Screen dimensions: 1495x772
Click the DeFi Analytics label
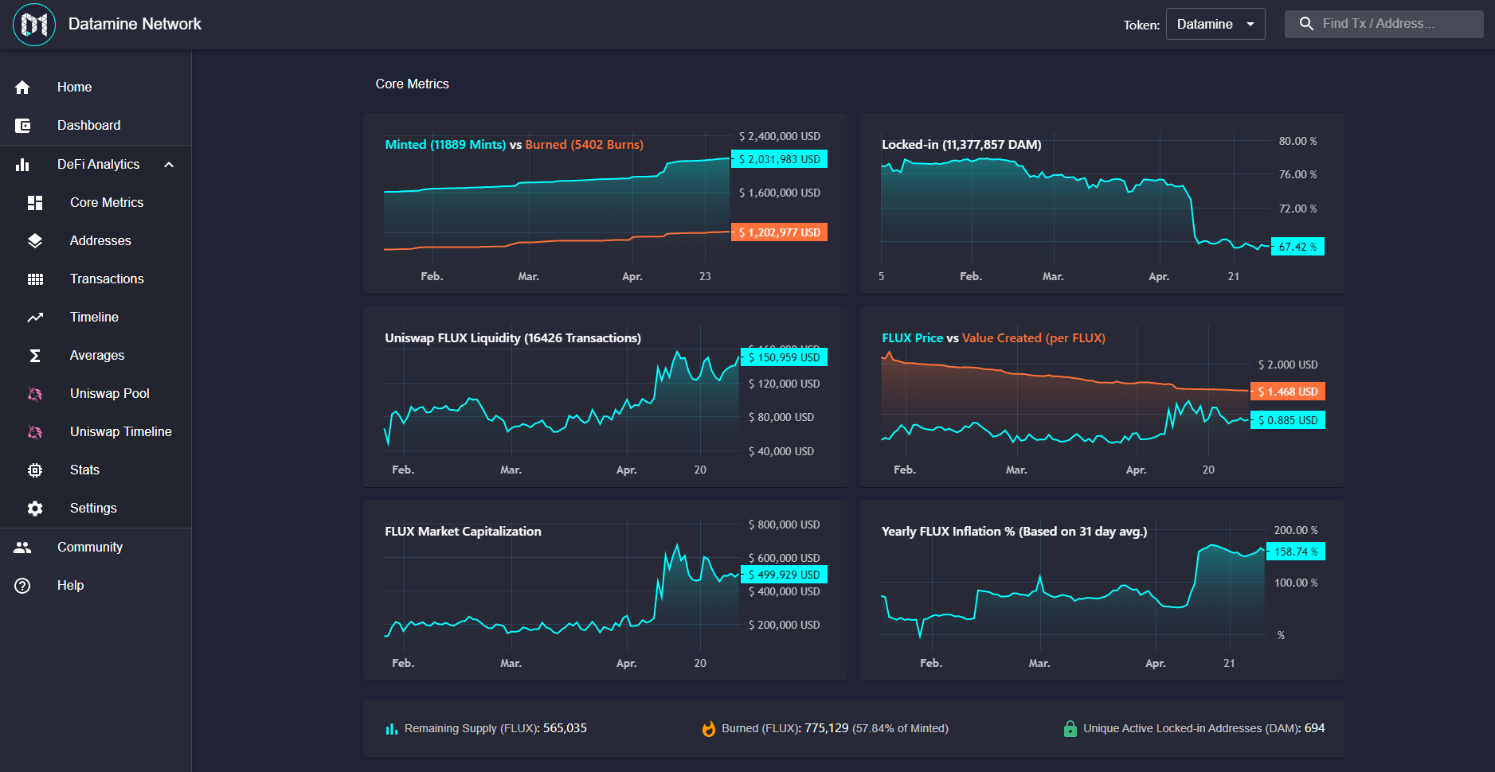[x=98, y=165]
